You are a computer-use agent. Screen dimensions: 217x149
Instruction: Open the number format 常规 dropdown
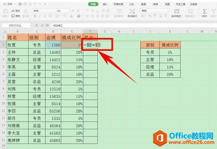click(x=167, y=11)
